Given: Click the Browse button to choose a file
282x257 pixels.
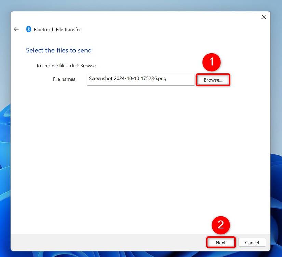Looking at the screenshot, I should [213, 80].
